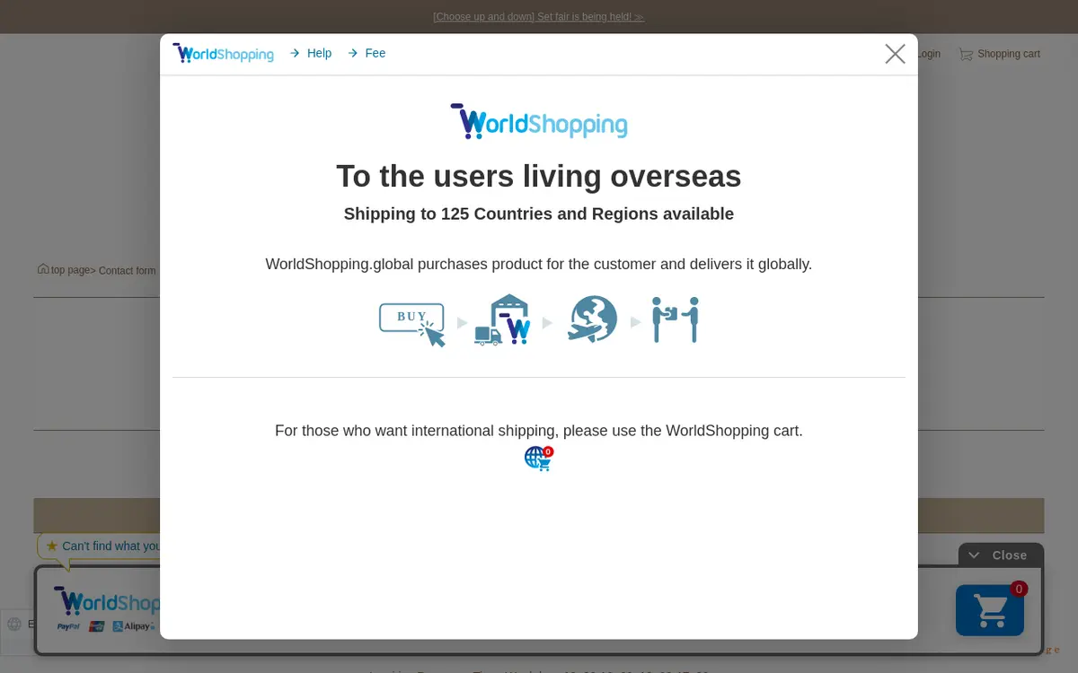Open the Shopping cart link in page header
The height and width of the screenshot is (673, 1078).
tap(1009, 54)
